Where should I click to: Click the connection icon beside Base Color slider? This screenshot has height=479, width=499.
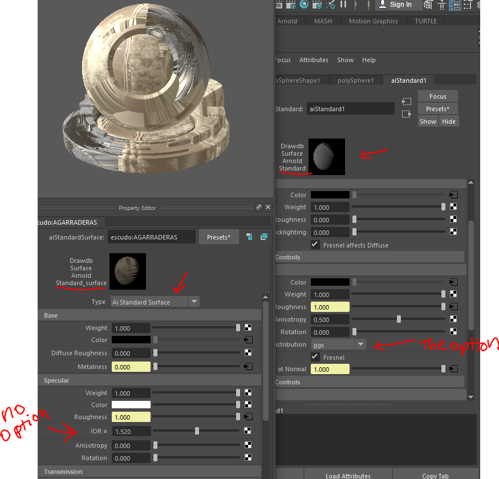248,339
